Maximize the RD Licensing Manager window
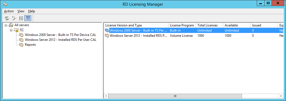 coord(268,3)
